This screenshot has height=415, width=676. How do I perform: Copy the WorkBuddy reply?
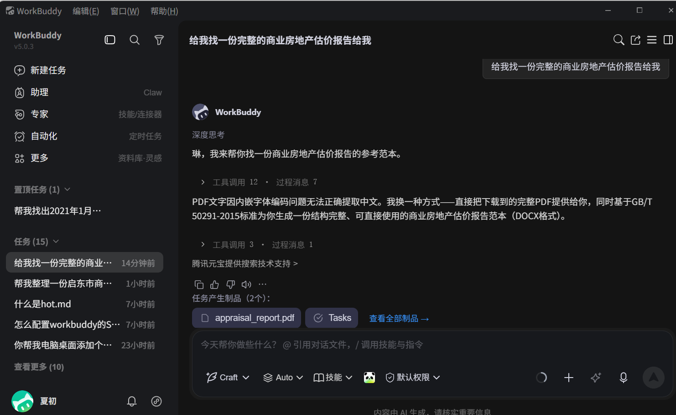[x=199, y=284]
